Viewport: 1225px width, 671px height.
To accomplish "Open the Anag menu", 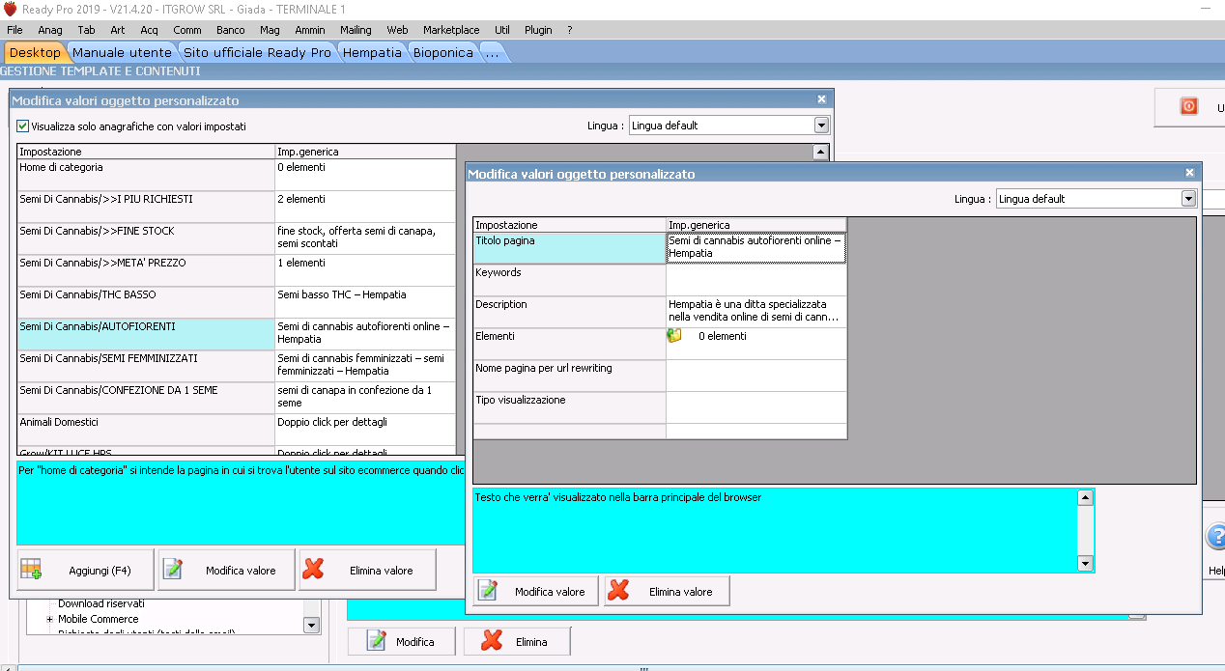I will click(x=50, y=30).
